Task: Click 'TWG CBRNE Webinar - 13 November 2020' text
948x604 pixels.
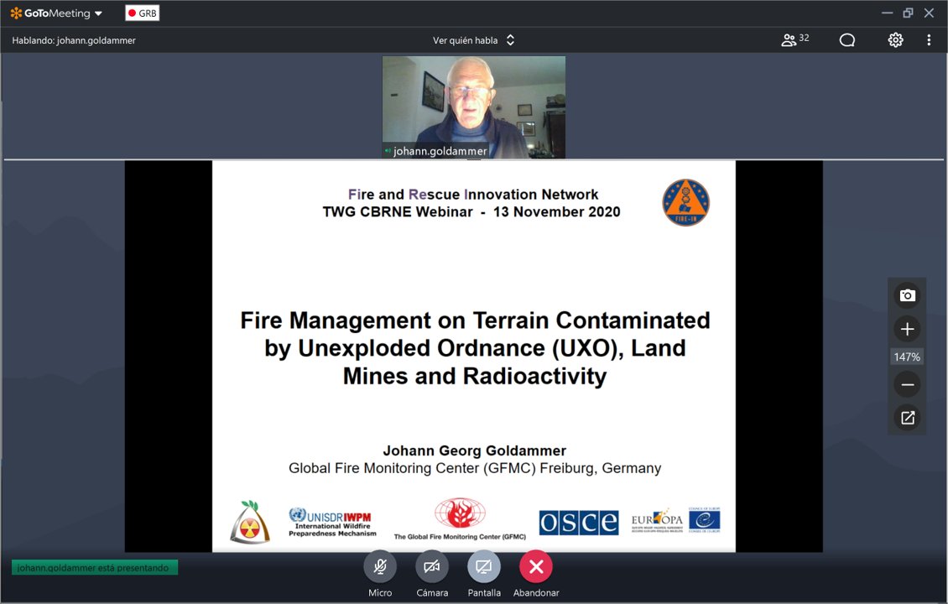Action: [x=471, y=211]
